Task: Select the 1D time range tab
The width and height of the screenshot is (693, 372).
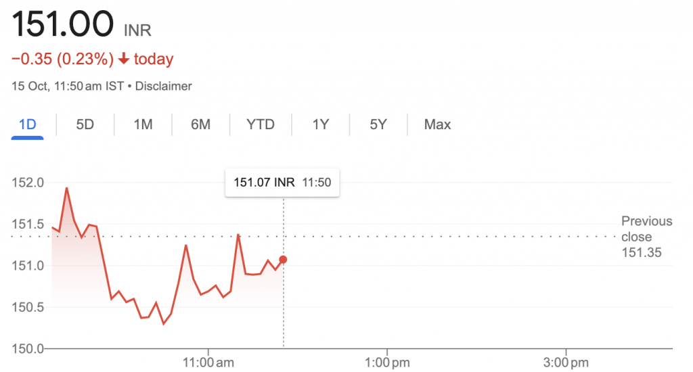Action: click(x=27, y=124)
